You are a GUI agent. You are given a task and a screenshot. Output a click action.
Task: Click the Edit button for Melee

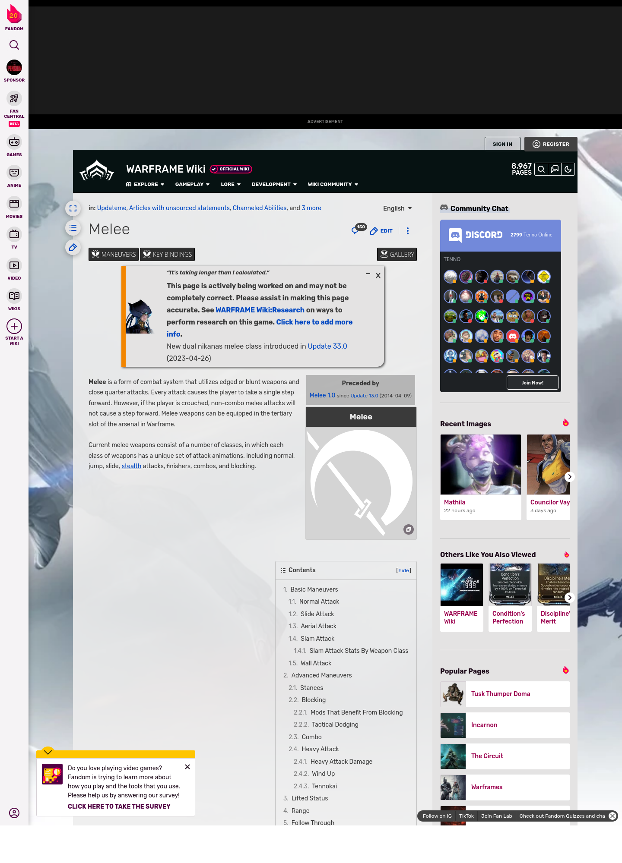tap(381, 231)
